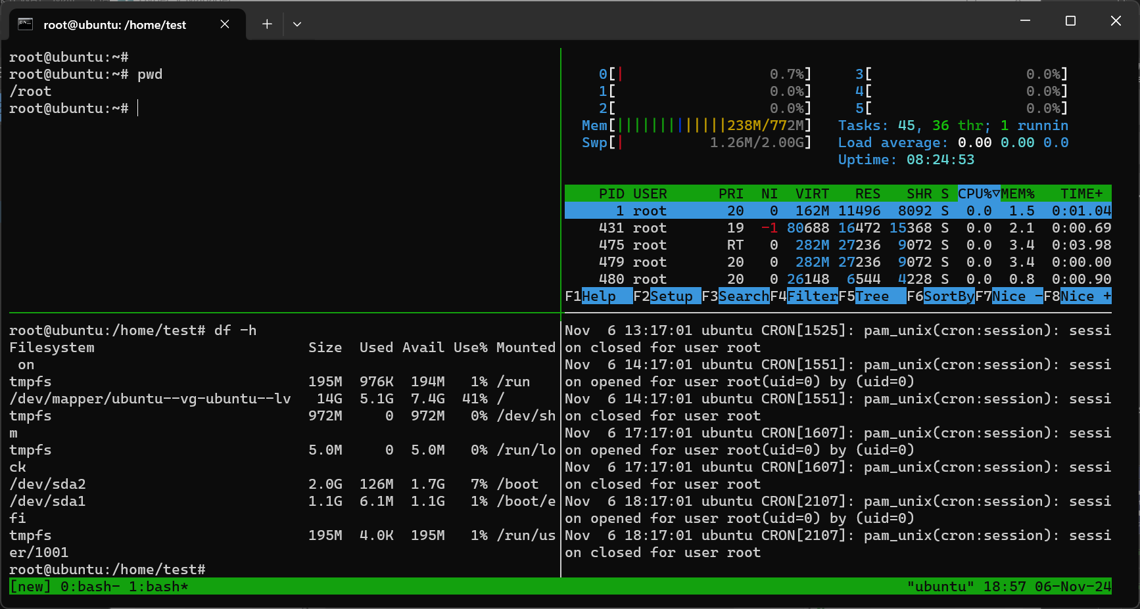Focus the top-left shell prompt cursor
This screenshot has height=609, width=1140.
(138, 108)
